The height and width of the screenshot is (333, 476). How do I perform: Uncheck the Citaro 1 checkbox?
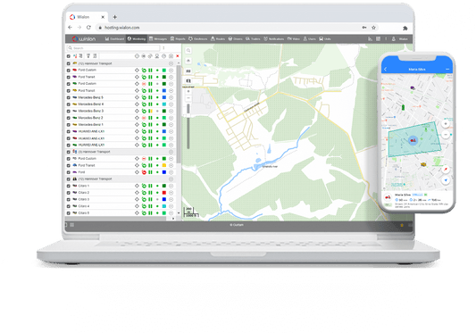(68, 186)
